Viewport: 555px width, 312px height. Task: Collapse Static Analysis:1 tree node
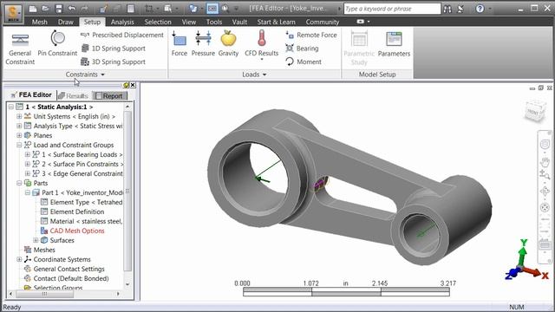11,107
